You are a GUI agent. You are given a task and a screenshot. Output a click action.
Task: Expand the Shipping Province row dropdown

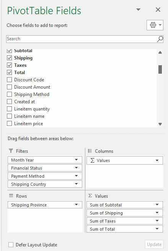click(x=77, y=205)
